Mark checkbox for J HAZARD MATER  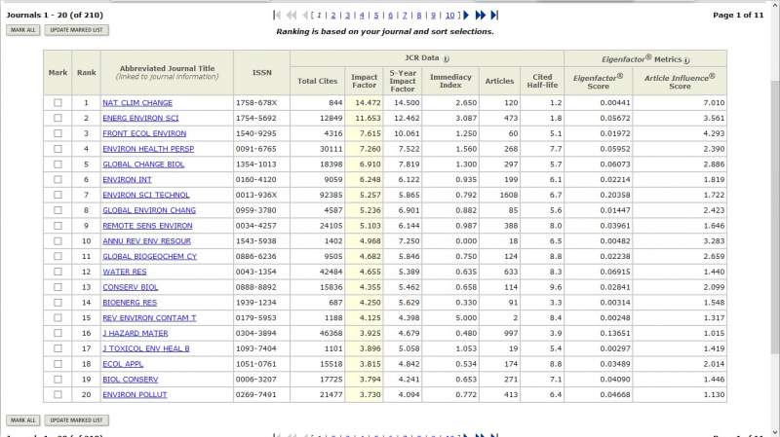pos(58,333)
